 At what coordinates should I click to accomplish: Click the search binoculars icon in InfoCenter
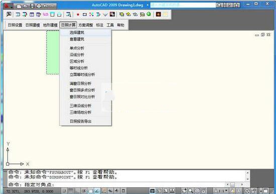[x=219, y=5]
